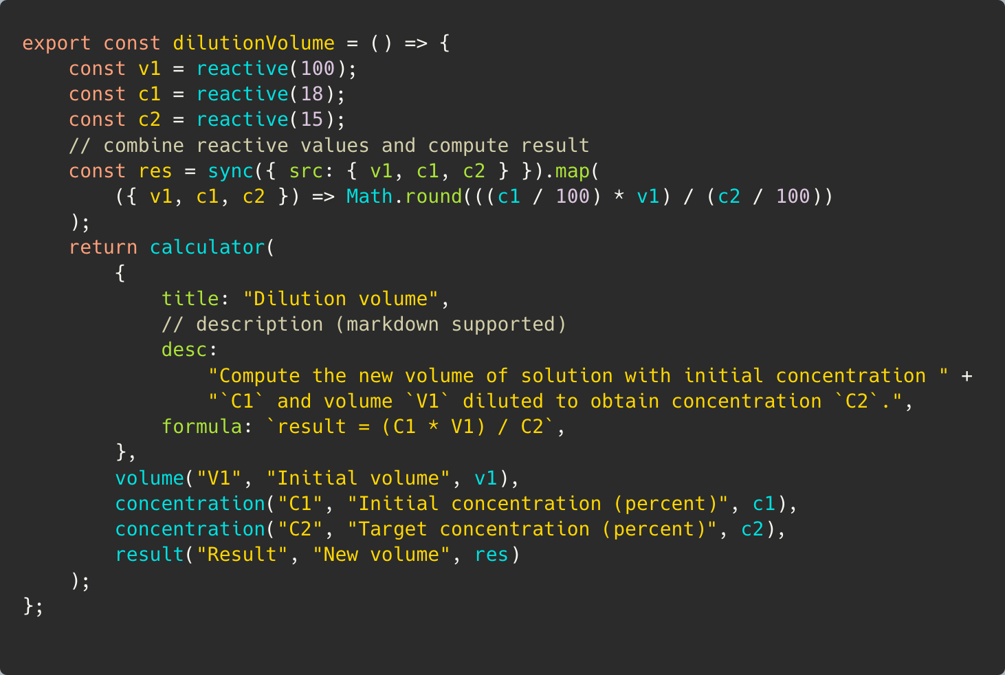Click the "Dilution volume" title string
This screenshot has height=675, width=1005.
[x=340, y=299]
